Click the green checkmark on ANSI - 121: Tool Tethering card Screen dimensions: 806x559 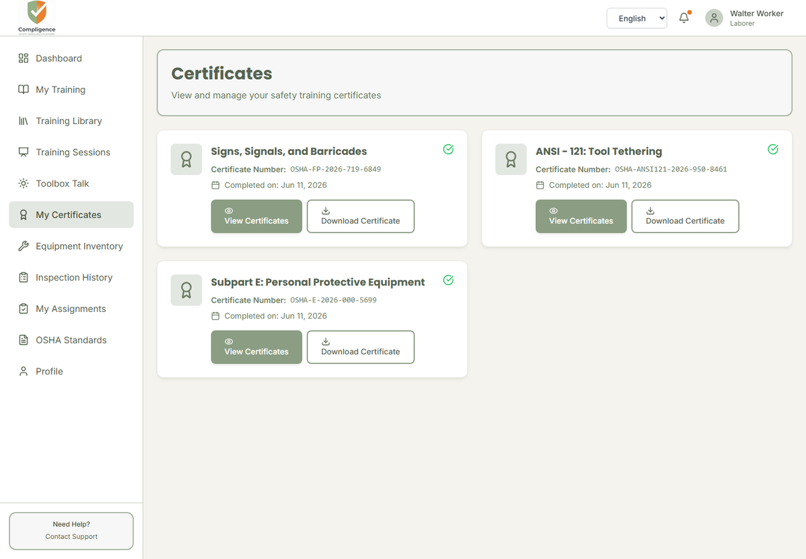click(773, 149)
